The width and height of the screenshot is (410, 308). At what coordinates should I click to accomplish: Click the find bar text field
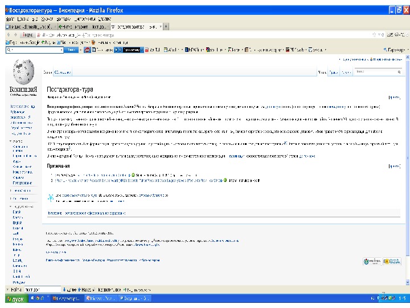pyautogui.click(x=42, y=289)
